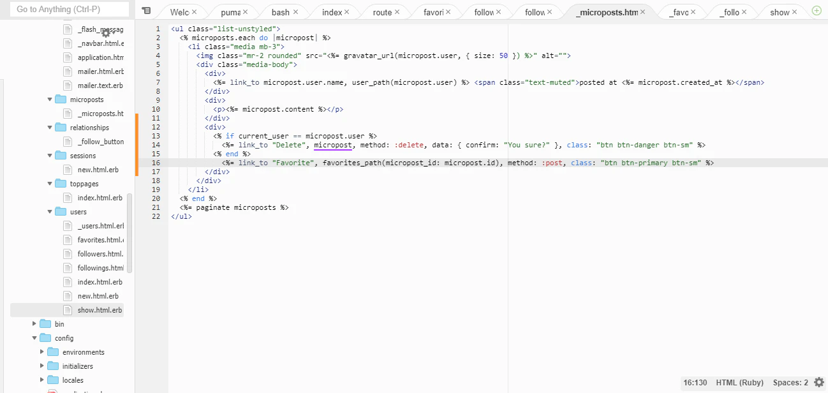Collapse the users folder

(49, 211)
